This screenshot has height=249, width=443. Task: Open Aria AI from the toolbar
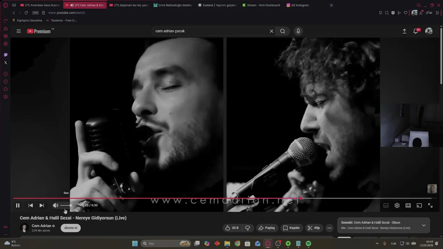point(429,13)
